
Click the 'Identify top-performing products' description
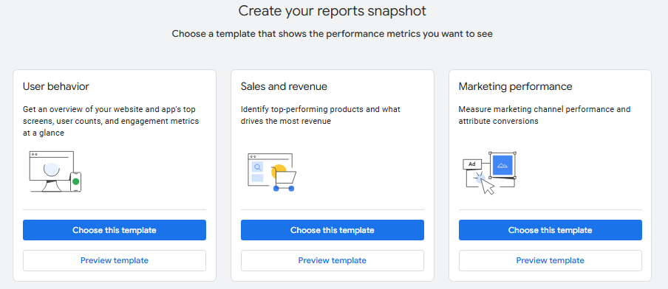point(321,115)
